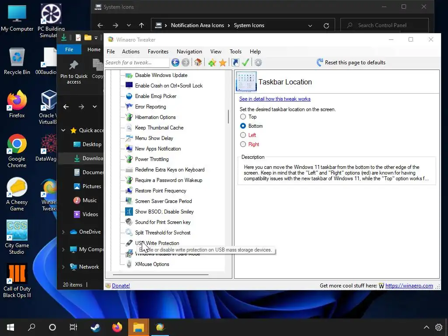448x336 pixels.
Task: Select Enable Crash on Ctrl+Scroll Lock
Action: [168, 86]
